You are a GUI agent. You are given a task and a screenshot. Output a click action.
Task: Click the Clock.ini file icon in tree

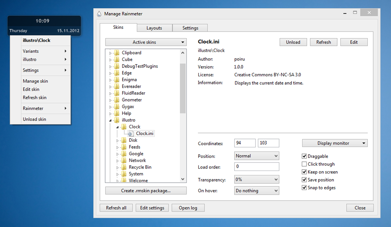point(131,134)
